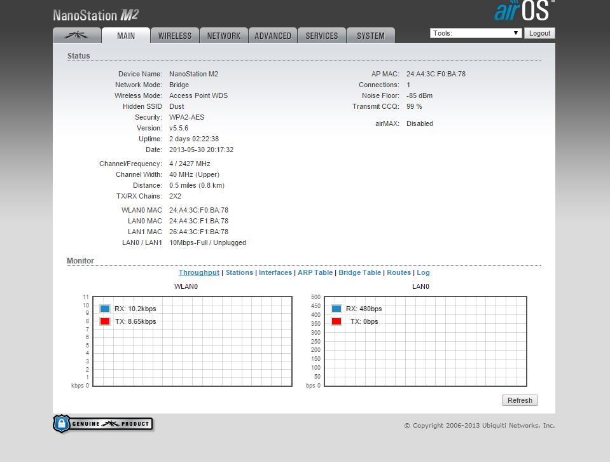Click the Date value 2013-05-30 20:17:32
The height and width of the screenshot is (462, 610).
201,150
